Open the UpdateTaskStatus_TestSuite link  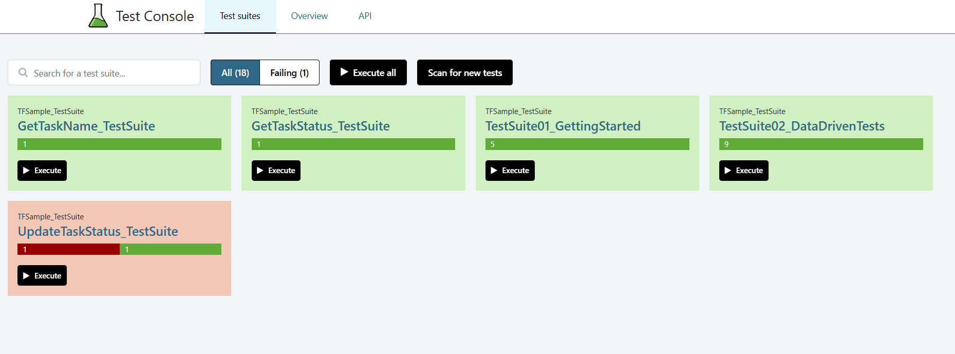coord(98,232)
